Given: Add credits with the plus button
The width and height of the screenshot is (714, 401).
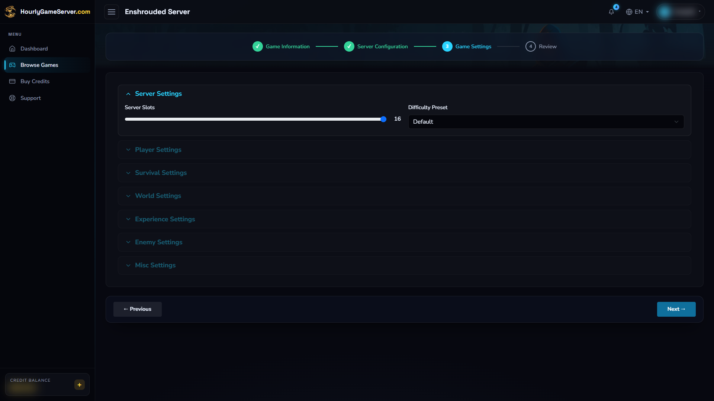Looking at the screenshot, I should [80, 385].
